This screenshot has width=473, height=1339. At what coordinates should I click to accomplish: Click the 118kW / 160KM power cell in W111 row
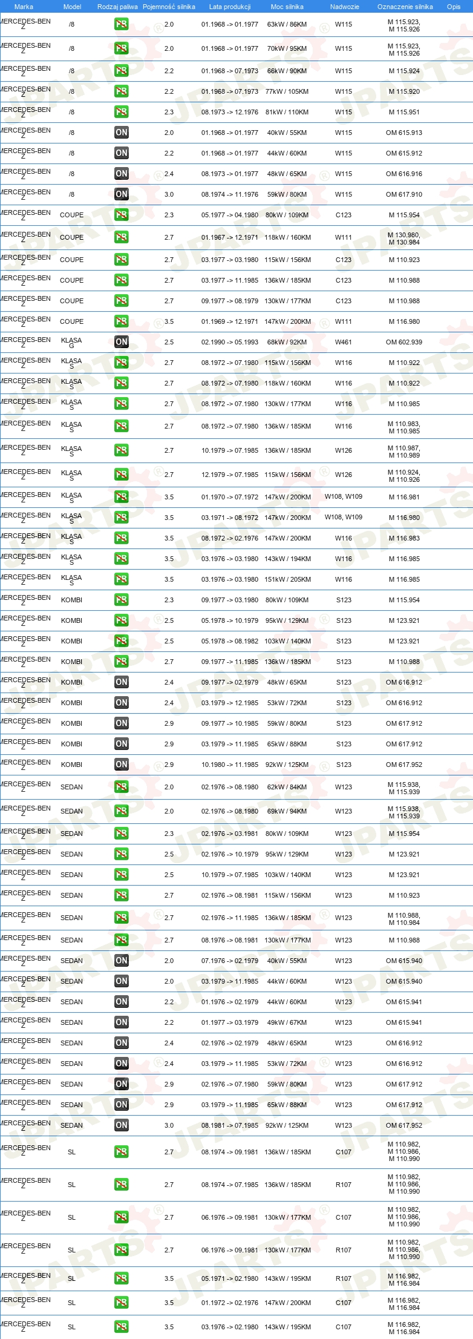tap(287, 238)
